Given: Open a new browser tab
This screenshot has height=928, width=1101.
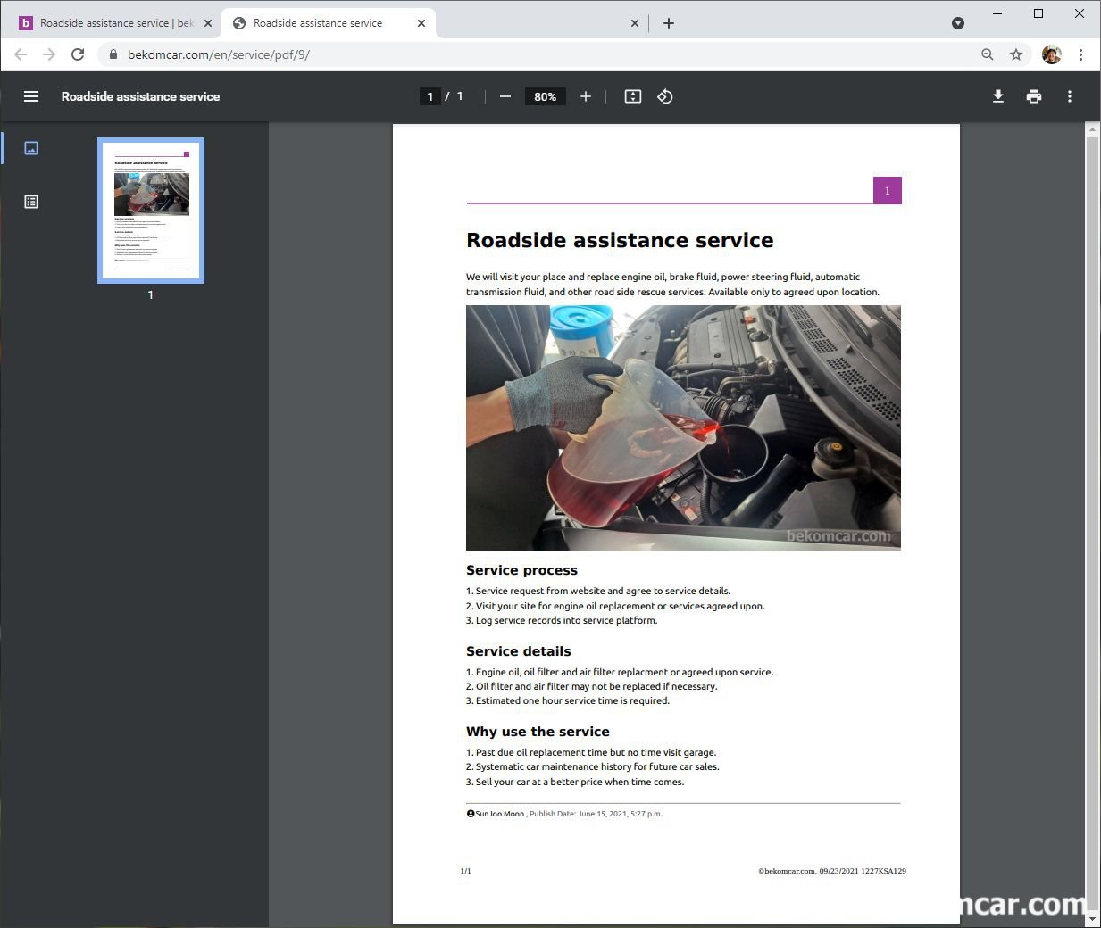Looking at the screenshot, I should (x=669, y=23).
